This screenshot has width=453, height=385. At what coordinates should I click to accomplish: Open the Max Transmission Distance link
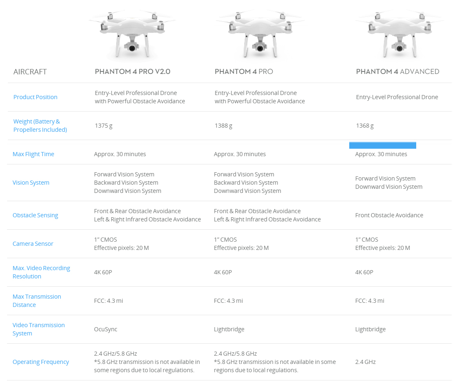[37, 301]
